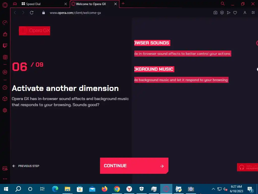Add page to bookmarks heart icon

point(235,13)
